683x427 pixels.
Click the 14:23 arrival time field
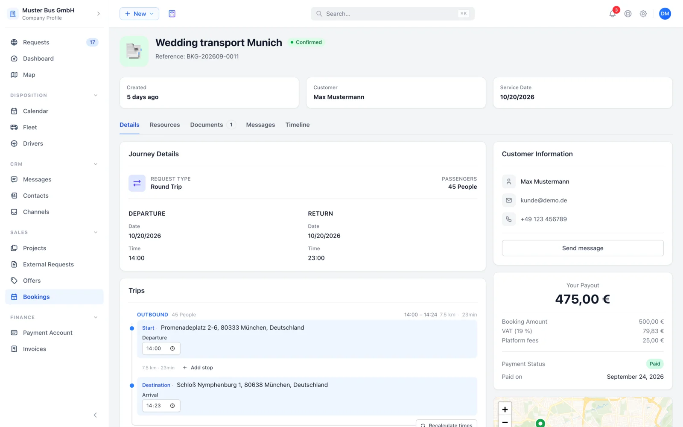pos(161,406)
